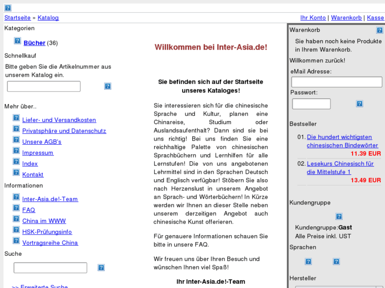The height and width of the screenshot is (288, 385).
Task: Open the Startseite breadcrumb link
Action: (x=17, y=17)
